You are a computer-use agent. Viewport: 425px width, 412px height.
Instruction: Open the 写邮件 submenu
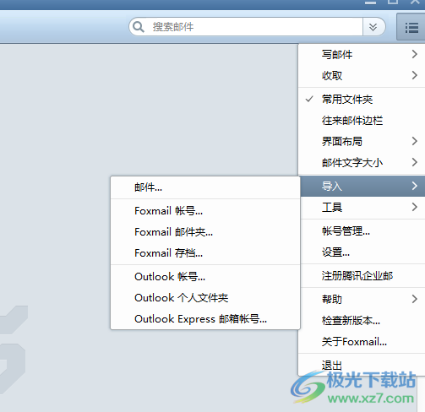[362, 54]
